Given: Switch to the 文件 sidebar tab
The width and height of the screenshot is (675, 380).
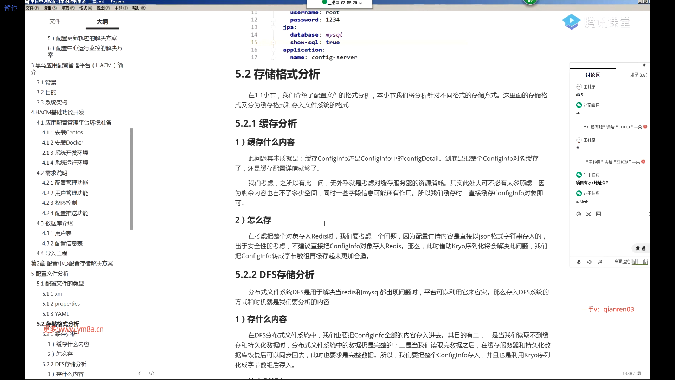Looking at the screenshot, I should point(55,21).
